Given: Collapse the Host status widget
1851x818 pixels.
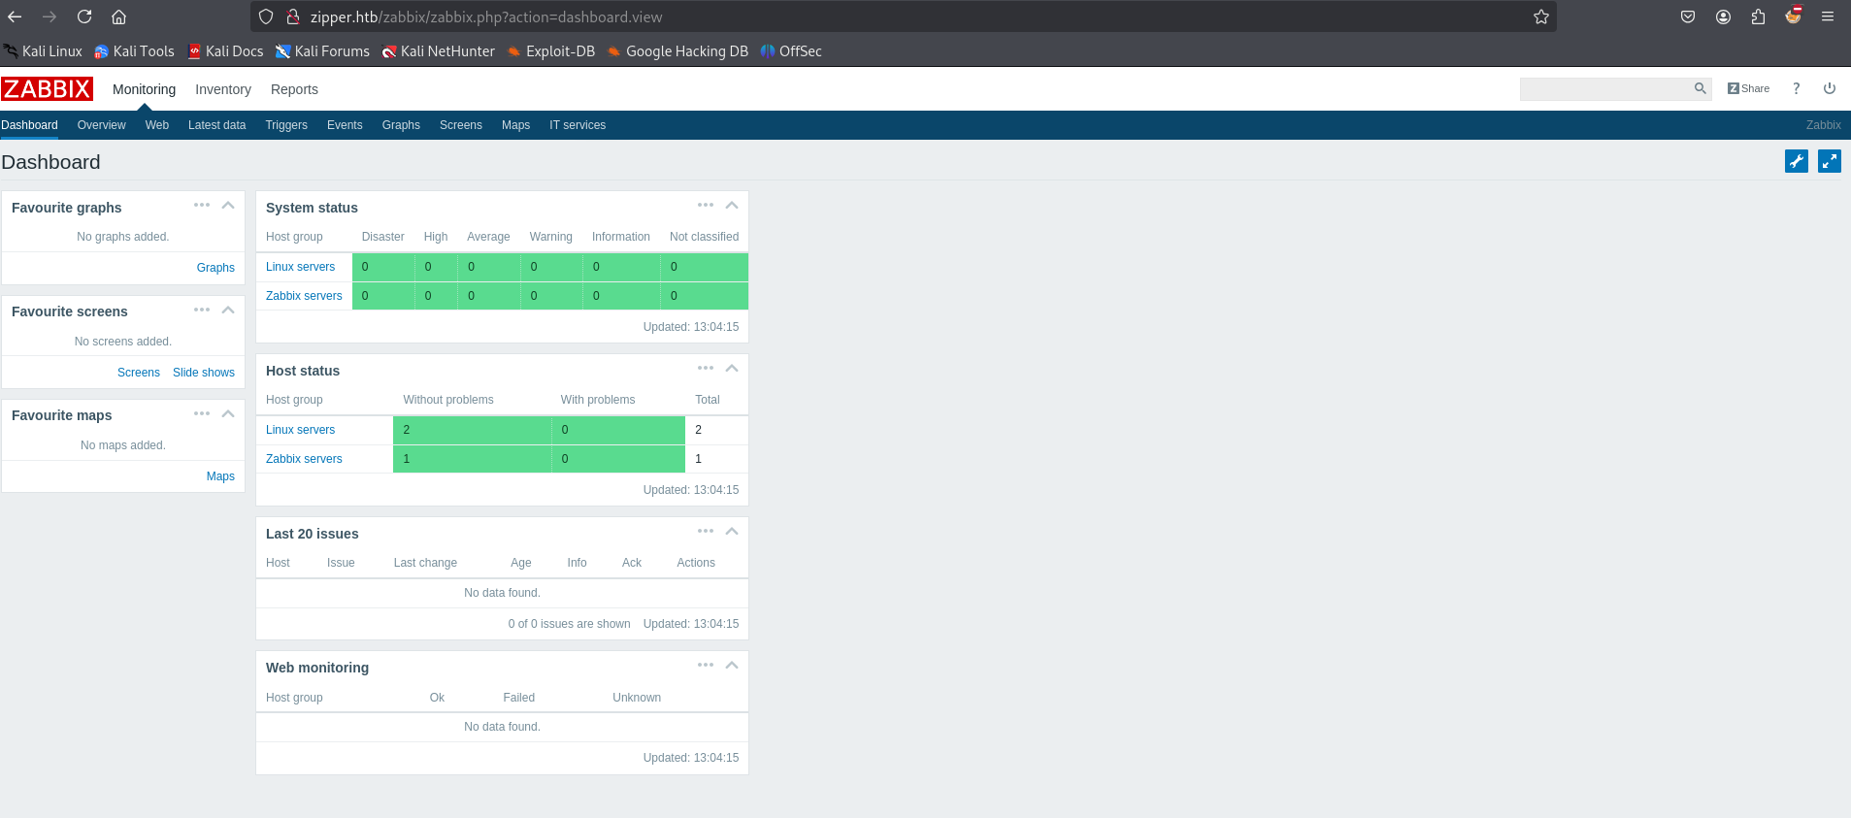Looking at the screenshot, I should point(732,368).
